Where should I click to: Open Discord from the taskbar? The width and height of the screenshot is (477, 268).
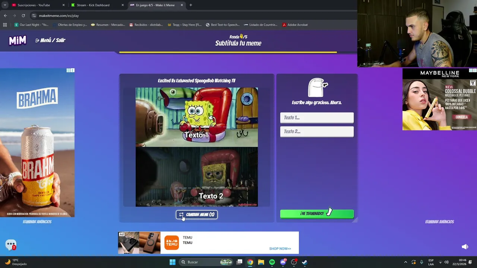(x=283, y=262)
